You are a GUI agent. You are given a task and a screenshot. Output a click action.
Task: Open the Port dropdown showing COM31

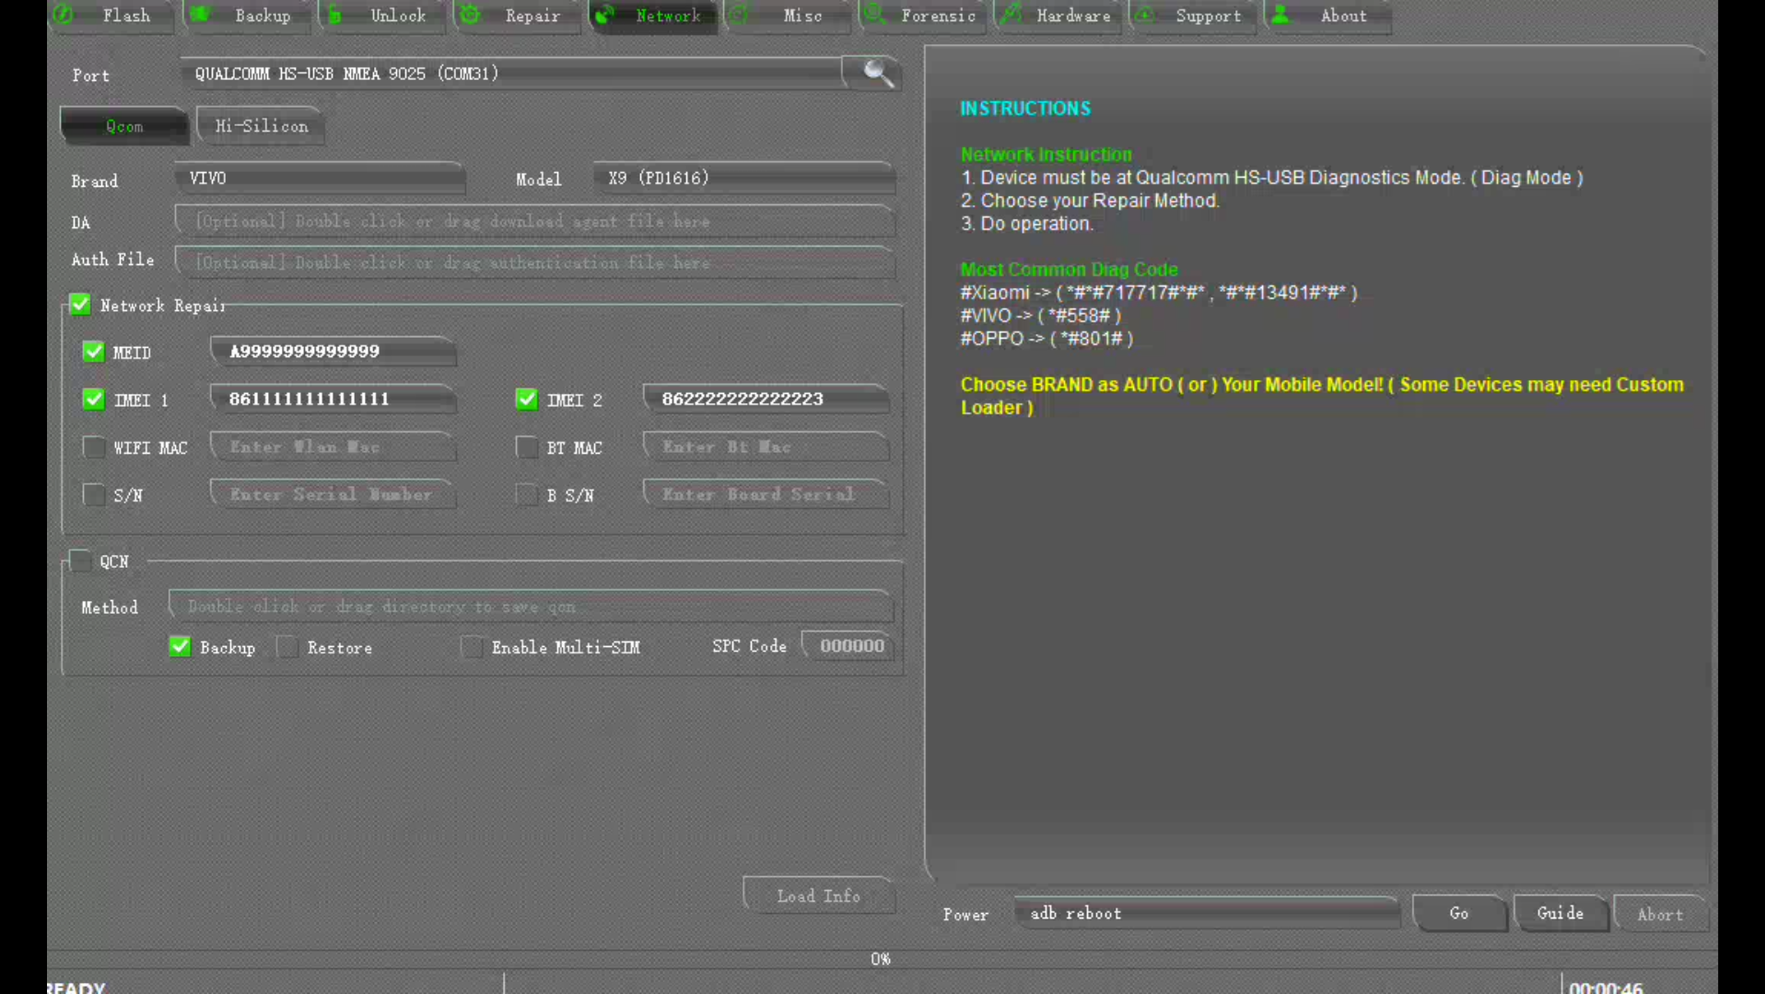[511, 74]
